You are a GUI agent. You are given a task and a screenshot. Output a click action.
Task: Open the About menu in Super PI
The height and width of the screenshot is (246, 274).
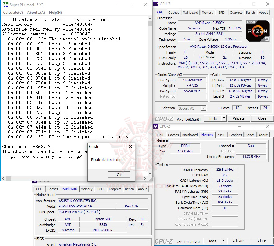click(x=36, y=13)
